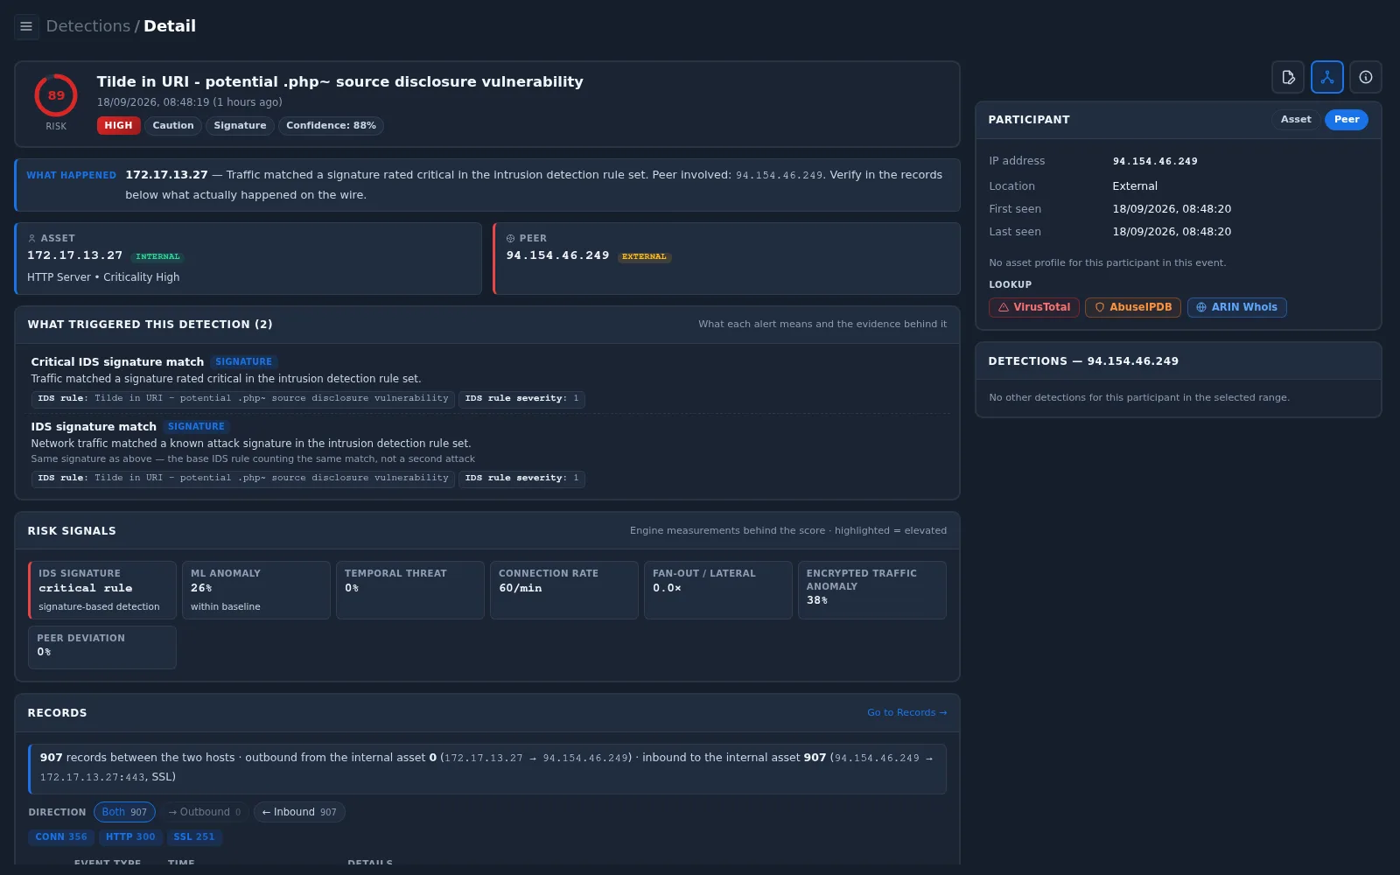Click the ENCRYPTED TRAFFIC ANOMALY card
1400x875 pixels.
pos(872,591)
